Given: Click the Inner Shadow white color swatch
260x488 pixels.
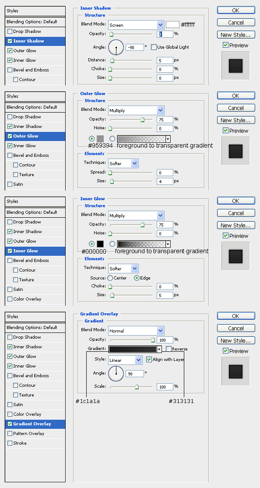Looking at the screenshot, I should click(172, 25).
